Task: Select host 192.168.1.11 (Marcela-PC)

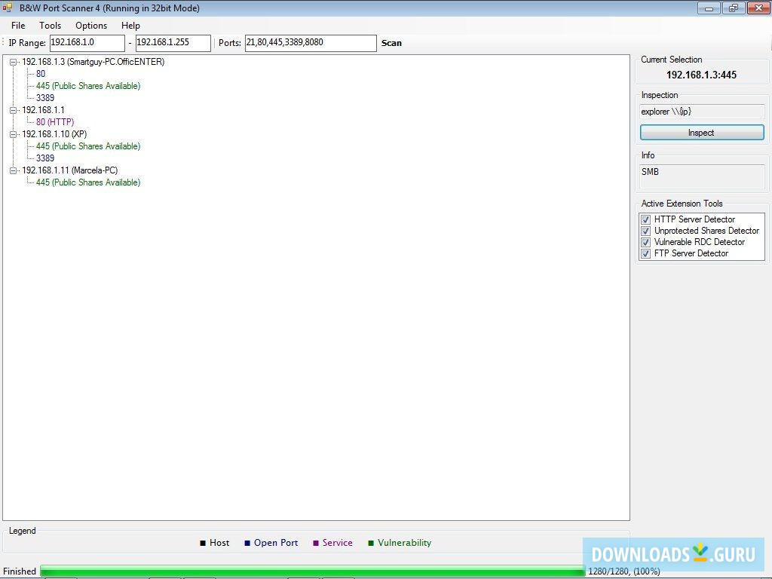Action: coord(69,170)
